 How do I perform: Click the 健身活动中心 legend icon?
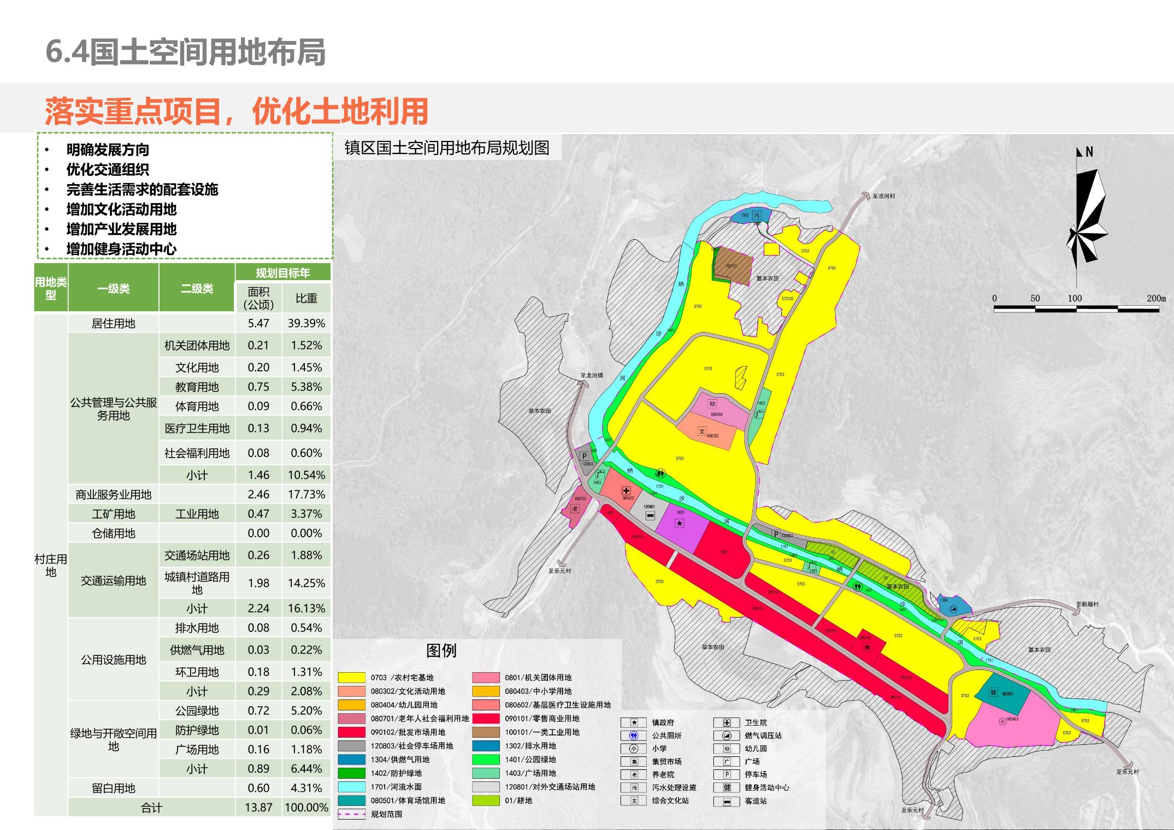(x=727, y=787)
